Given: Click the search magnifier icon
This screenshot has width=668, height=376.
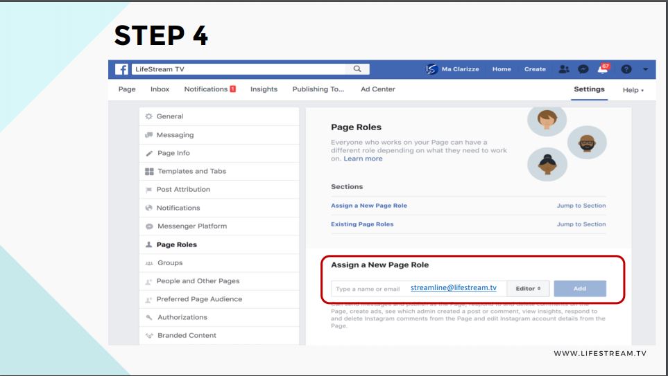Looking at the screenshot, I should point(357,69).
